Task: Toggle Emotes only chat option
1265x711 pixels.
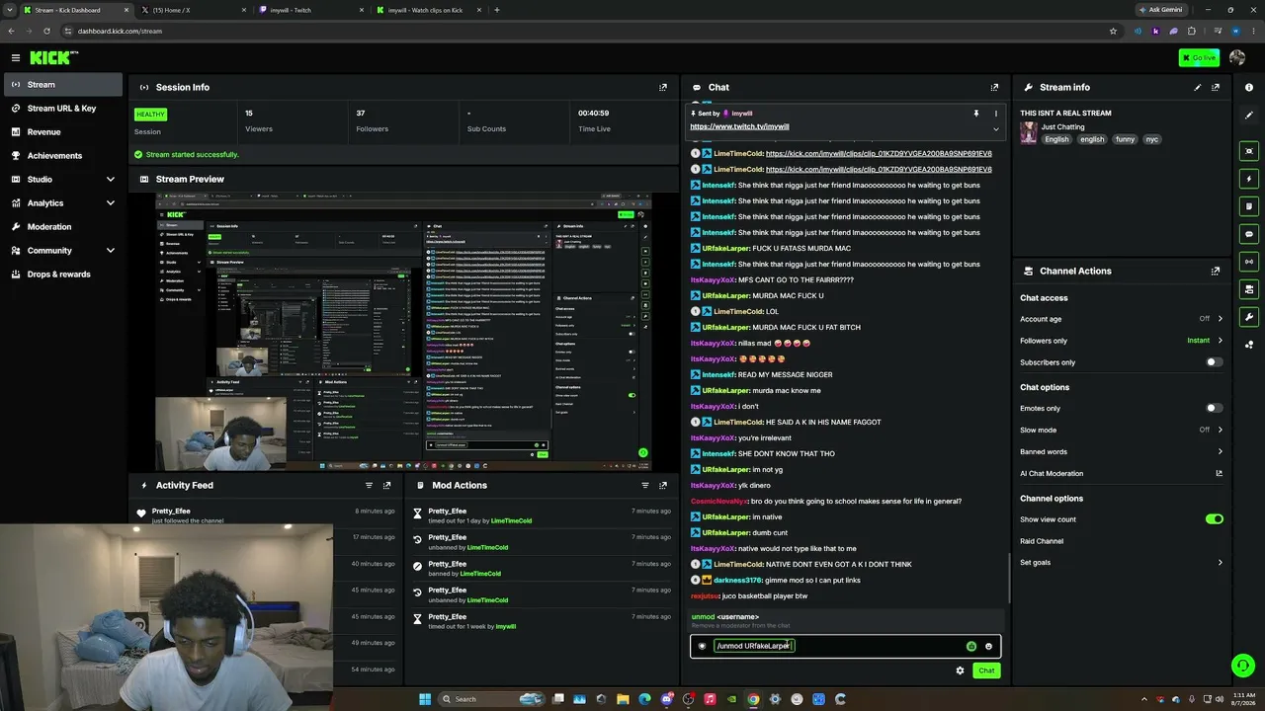Action: point(1214,408)
